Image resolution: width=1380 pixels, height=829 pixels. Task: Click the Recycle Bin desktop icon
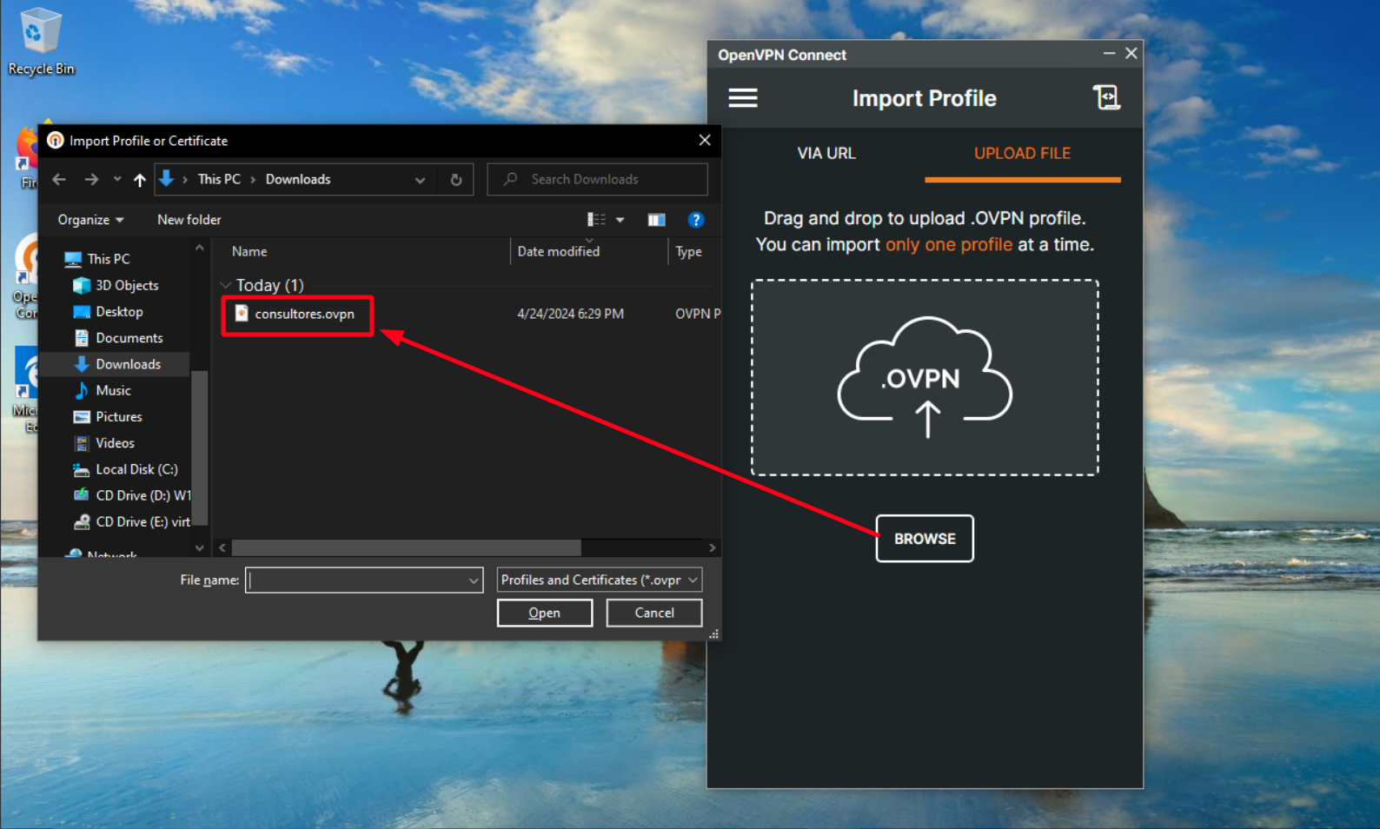(x=40, y=41)
